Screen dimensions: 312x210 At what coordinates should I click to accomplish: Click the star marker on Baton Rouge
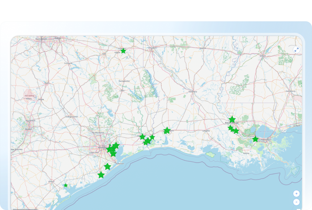[x=232, y=120]
